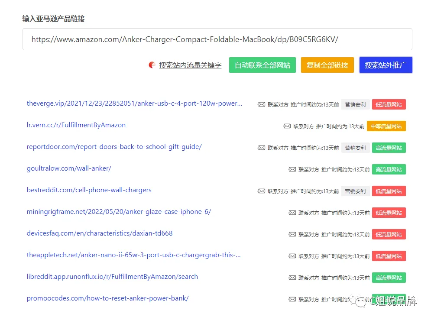Click the red icon beside 搜索站内流量关键字
Screen dimensions: 431x320
152,65
